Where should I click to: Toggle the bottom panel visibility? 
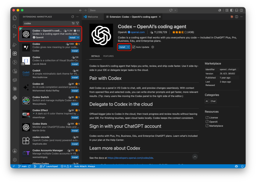[x=236, y=10]
